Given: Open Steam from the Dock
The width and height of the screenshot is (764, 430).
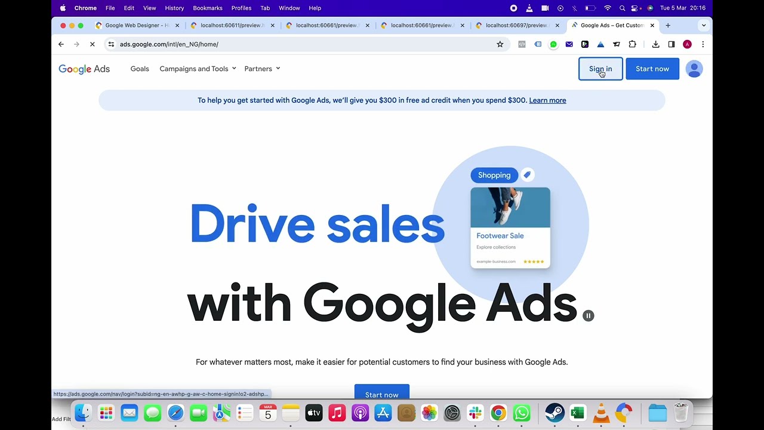Looking at the screenshot, I should click(x=554, y=413).
